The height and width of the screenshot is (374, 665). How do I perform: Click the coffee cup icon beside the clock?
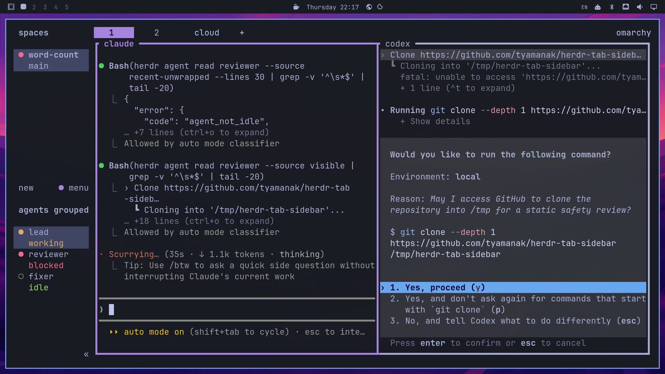click(x=296, y=7)
